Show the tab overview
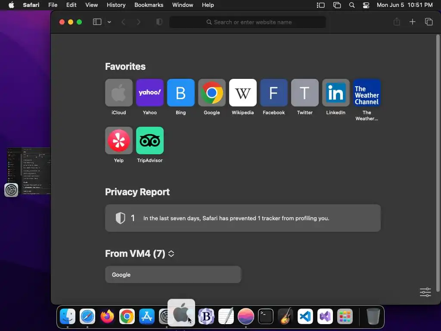This screenshot has height=331, width=441. (x=429, y=22)
